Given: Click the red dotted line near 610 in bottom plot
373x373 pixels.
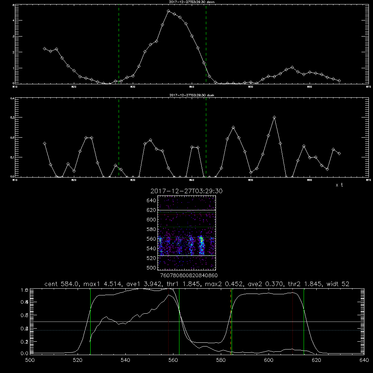Looking at the screenshot, I should pyautogui.click(x=292, y=321).
